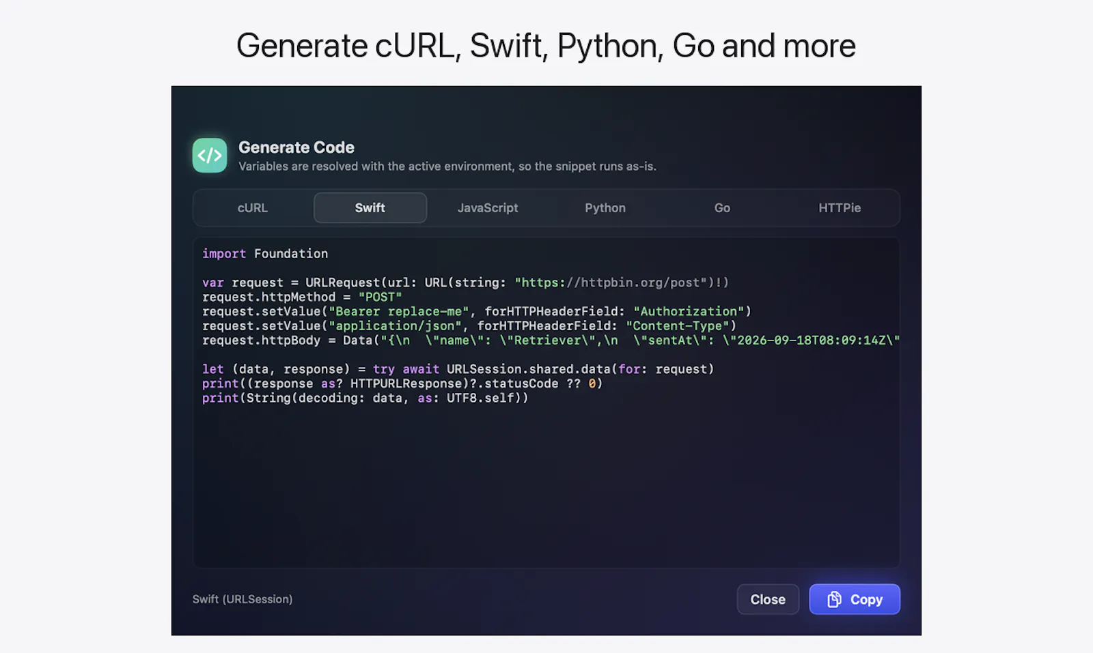1093x653 pixels.
Task: Click the page heading "Generate cURL, Swift, Python"
Action: coord(546,46)
